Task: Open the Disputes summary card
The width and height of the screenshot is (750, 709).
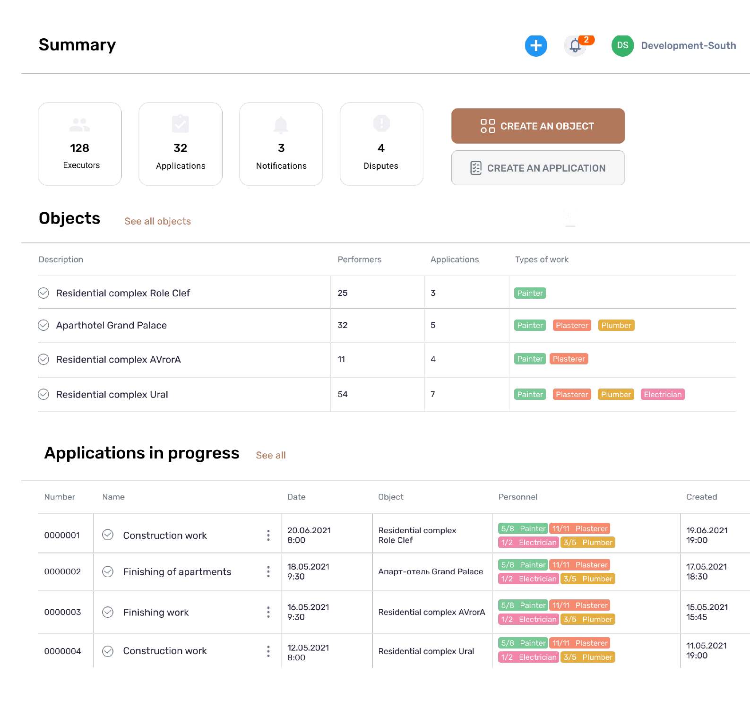Action: tap(381, 144)
